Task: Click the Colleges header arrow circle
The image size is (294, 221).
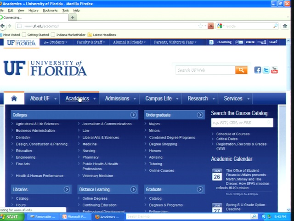Action: pyautogui.click(x=133, y=115)
